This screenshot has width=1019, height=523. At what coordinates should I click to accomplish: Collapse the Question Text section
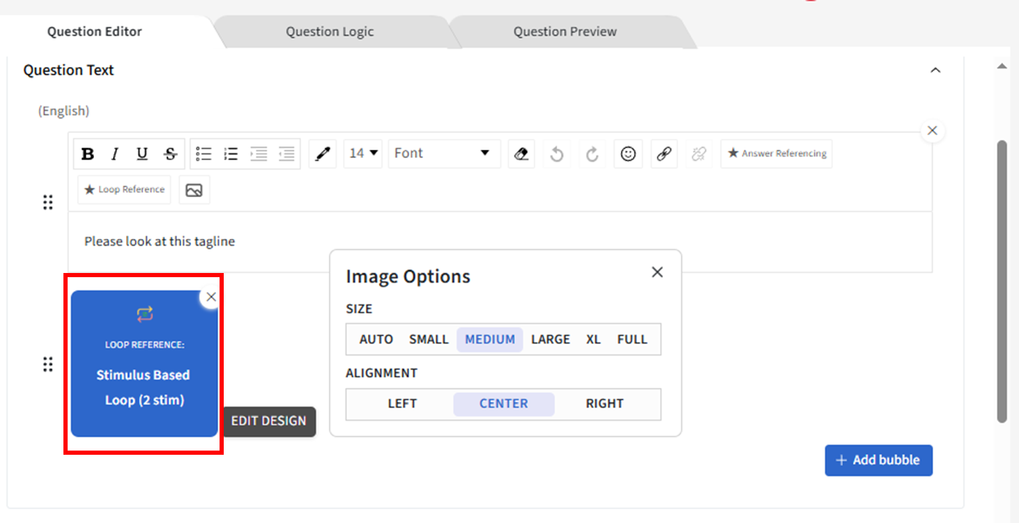935,70
